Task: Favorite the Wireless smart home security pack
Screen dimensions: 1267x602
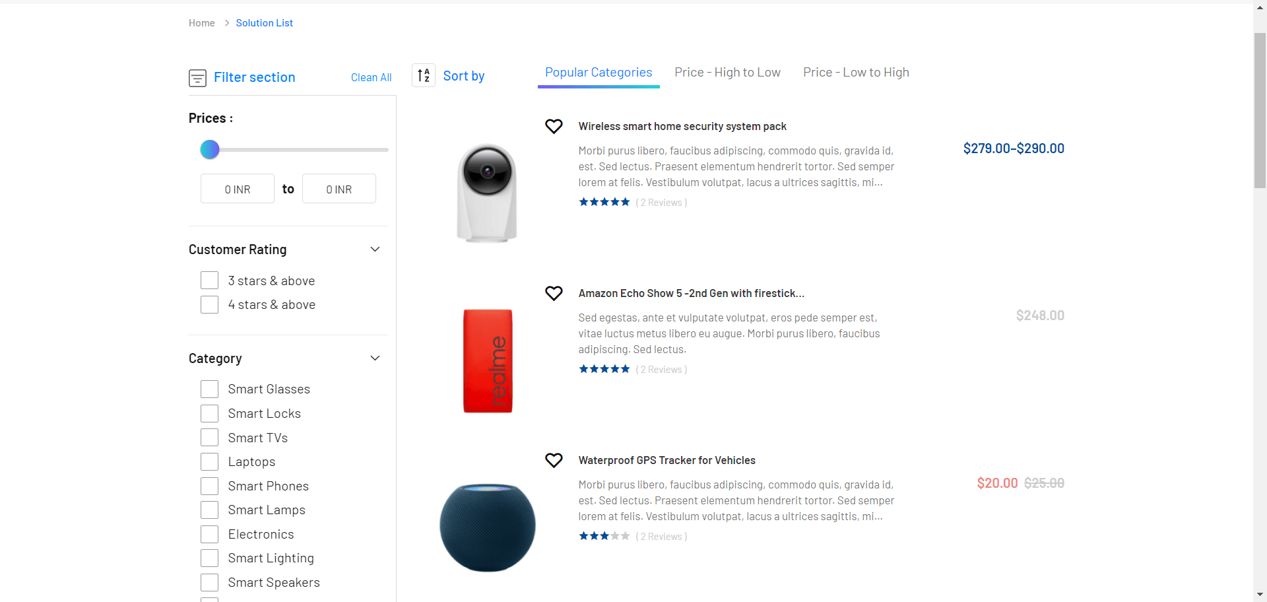Action: [554, 126]
